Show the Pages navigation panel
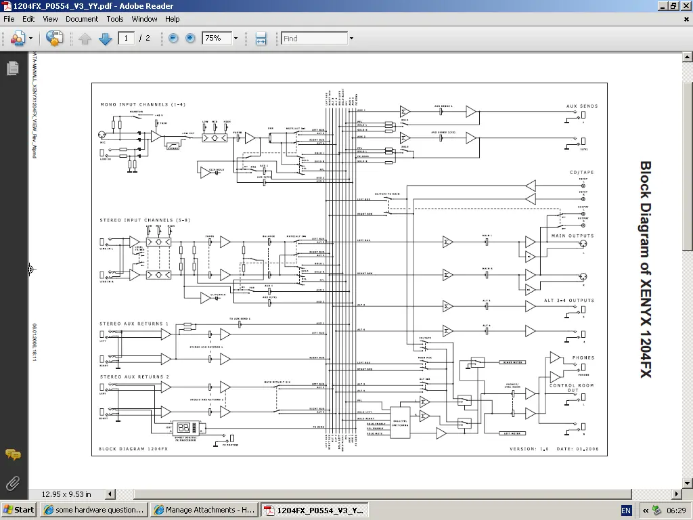Image resolution: width=693 pixels, height=520 pixels. pyautogui.click(x=13, y=68)
